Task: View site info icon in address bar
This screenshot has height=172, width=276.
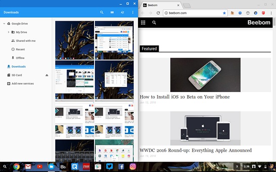Action: 166,13
